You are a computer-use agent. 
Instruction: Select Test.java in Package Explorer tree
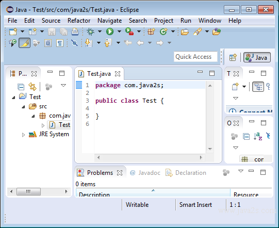click(59, 125)
